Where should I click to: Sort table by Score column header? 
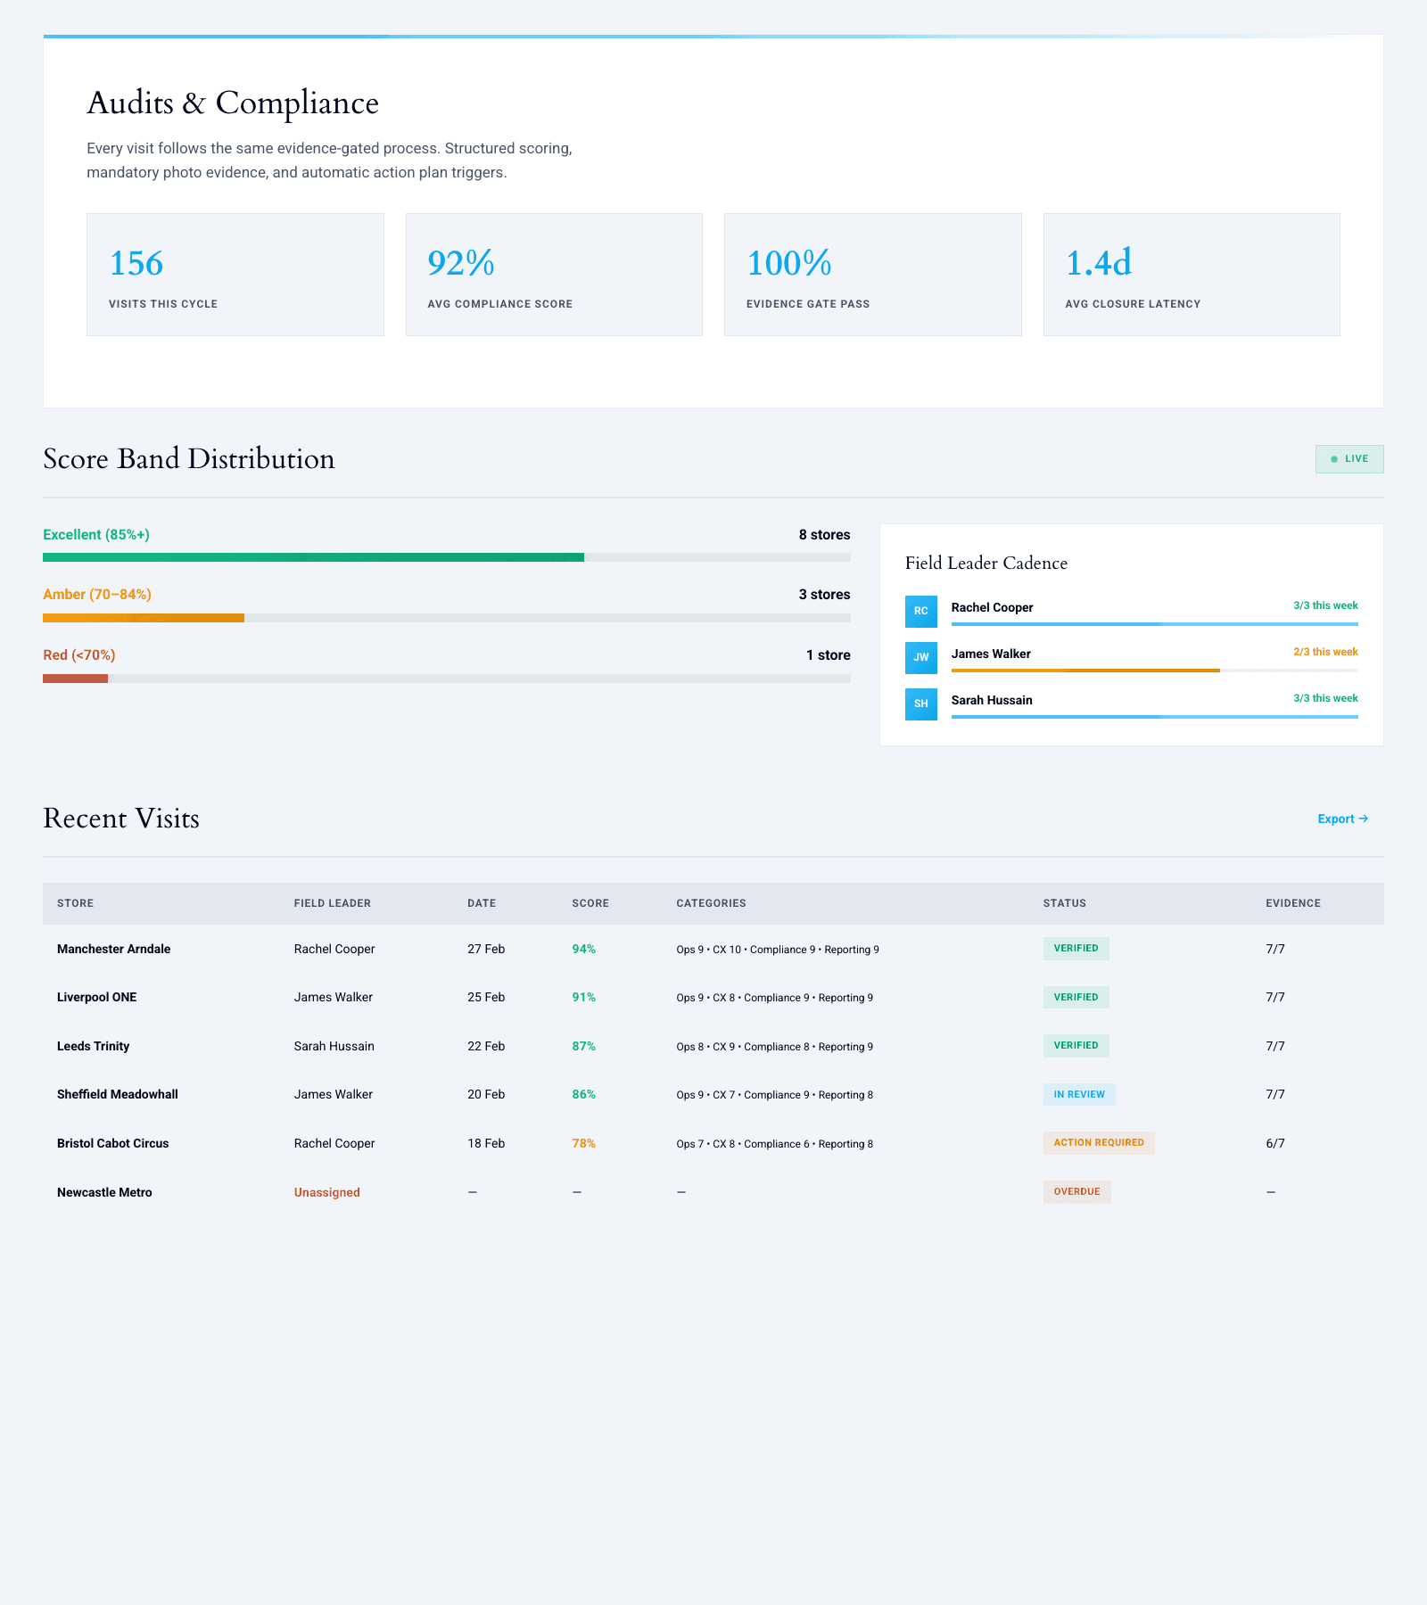pyautogui.click(x=590, y=903)
